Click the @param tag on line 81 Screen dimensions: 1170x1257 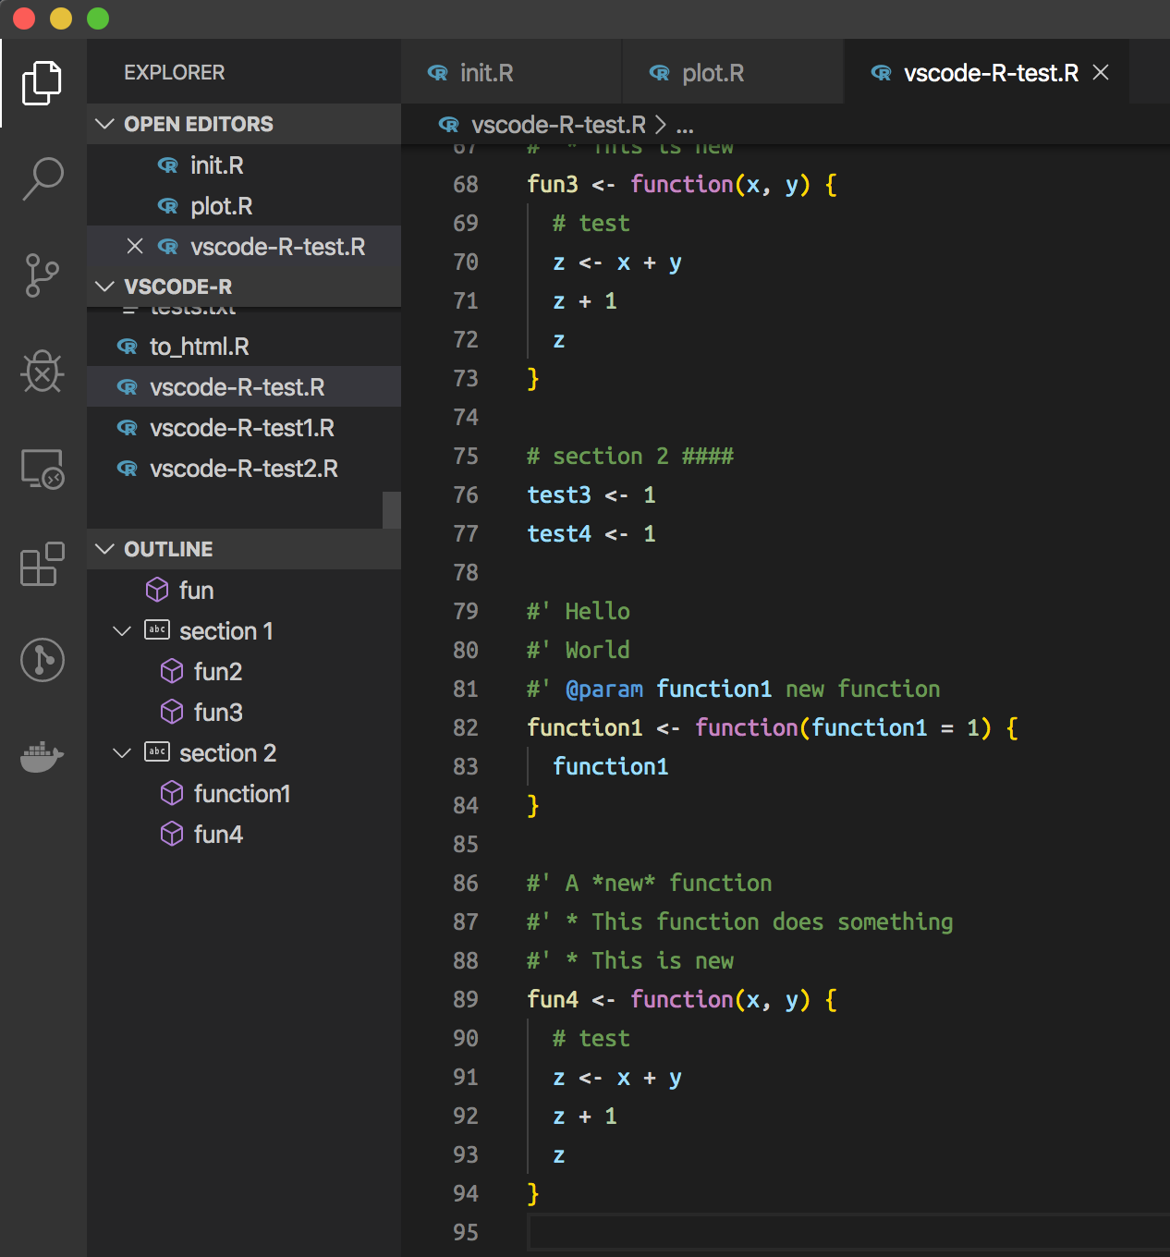(x=604, y=689)
